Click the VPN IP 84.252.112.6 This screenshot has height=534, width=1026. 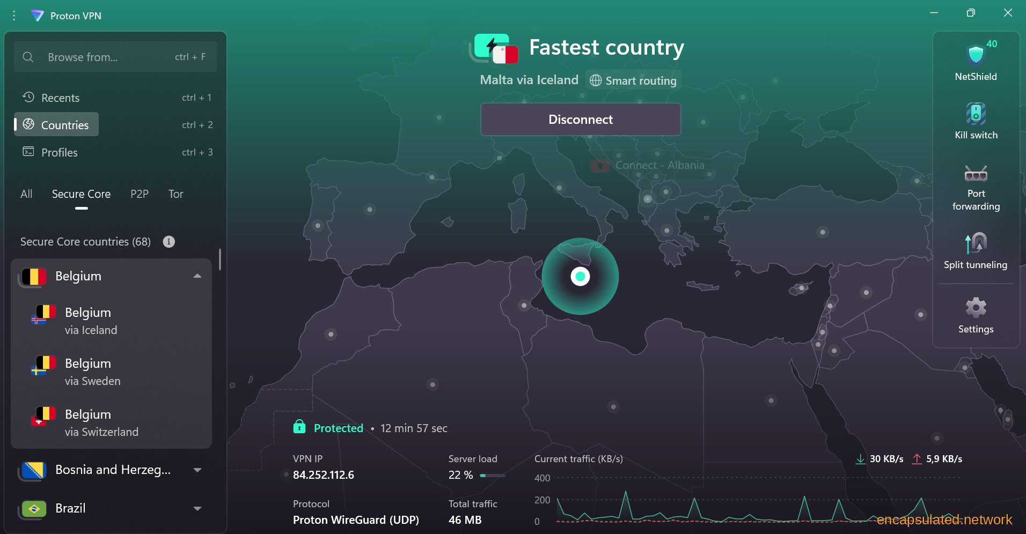coord(324,475)
